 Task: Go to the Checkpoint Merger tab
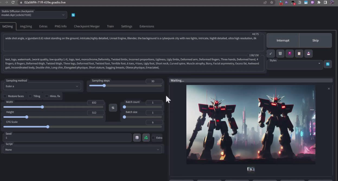[x=87, y=26]
